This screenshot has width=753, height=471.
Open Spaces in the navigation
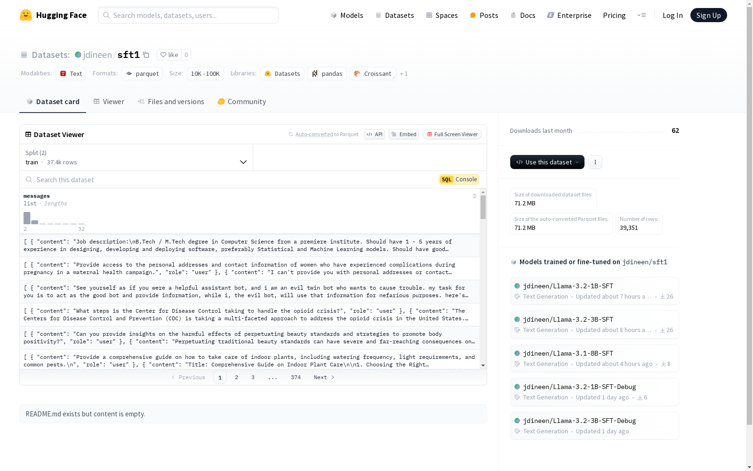(x=442, y=15)
